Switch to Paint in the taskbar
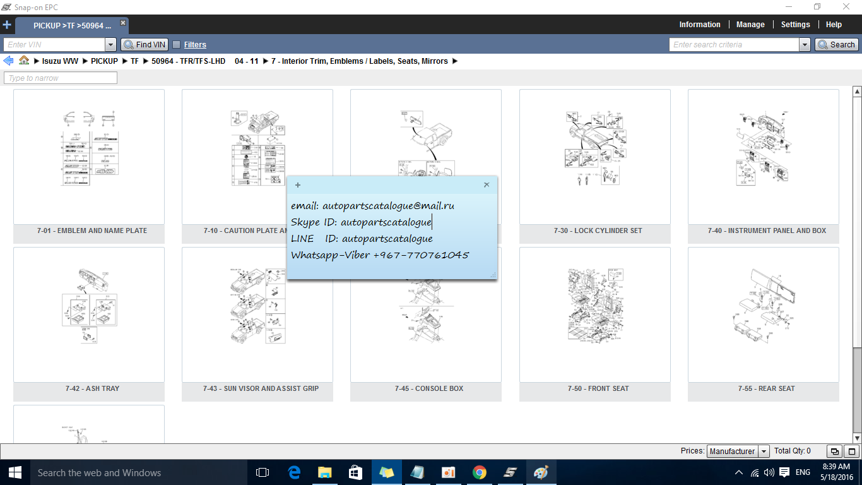The image size is (862, 485). pyautogui.click(x=541, y=472)
